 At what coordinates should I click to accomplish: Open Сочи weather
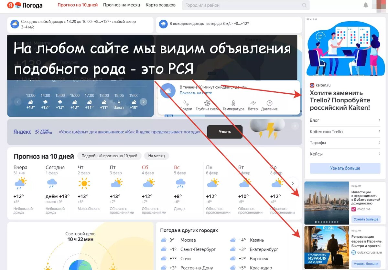(x=186, y=259)
